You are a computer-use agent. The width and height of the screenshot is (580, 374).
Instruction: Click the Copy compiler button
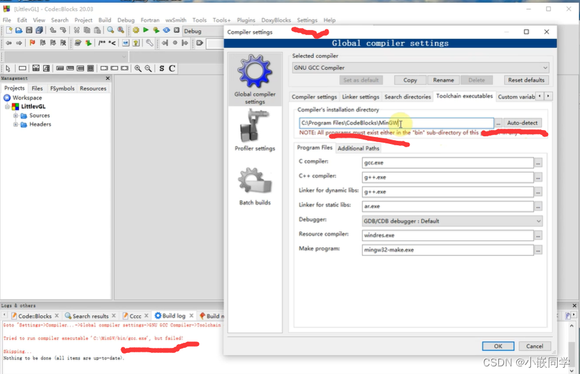pyautogui.click(x=410, y=80)
